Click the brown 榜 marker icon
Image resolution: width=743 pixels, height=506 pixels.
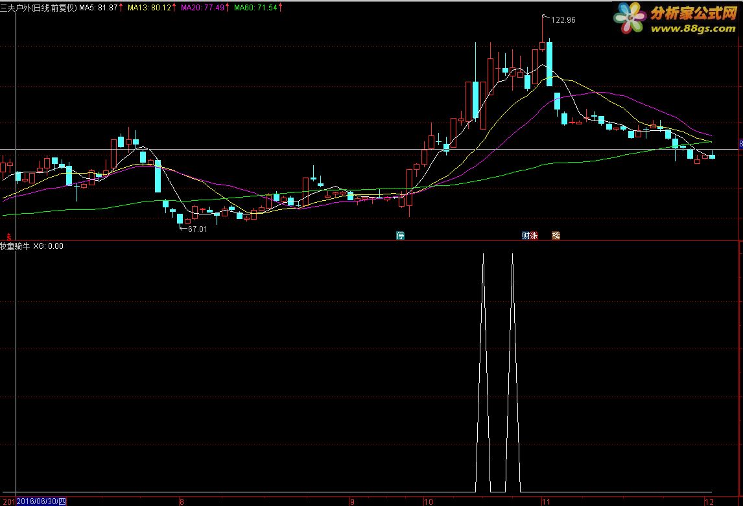[556, 235]
